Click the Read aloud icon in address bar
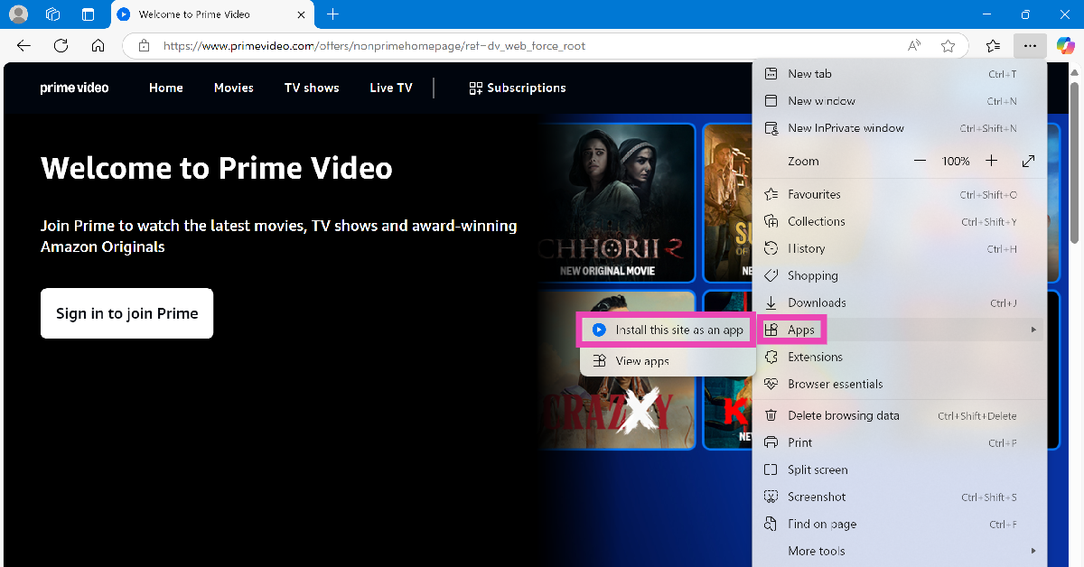Viewport: 1084px width, 567px height. 914,45
